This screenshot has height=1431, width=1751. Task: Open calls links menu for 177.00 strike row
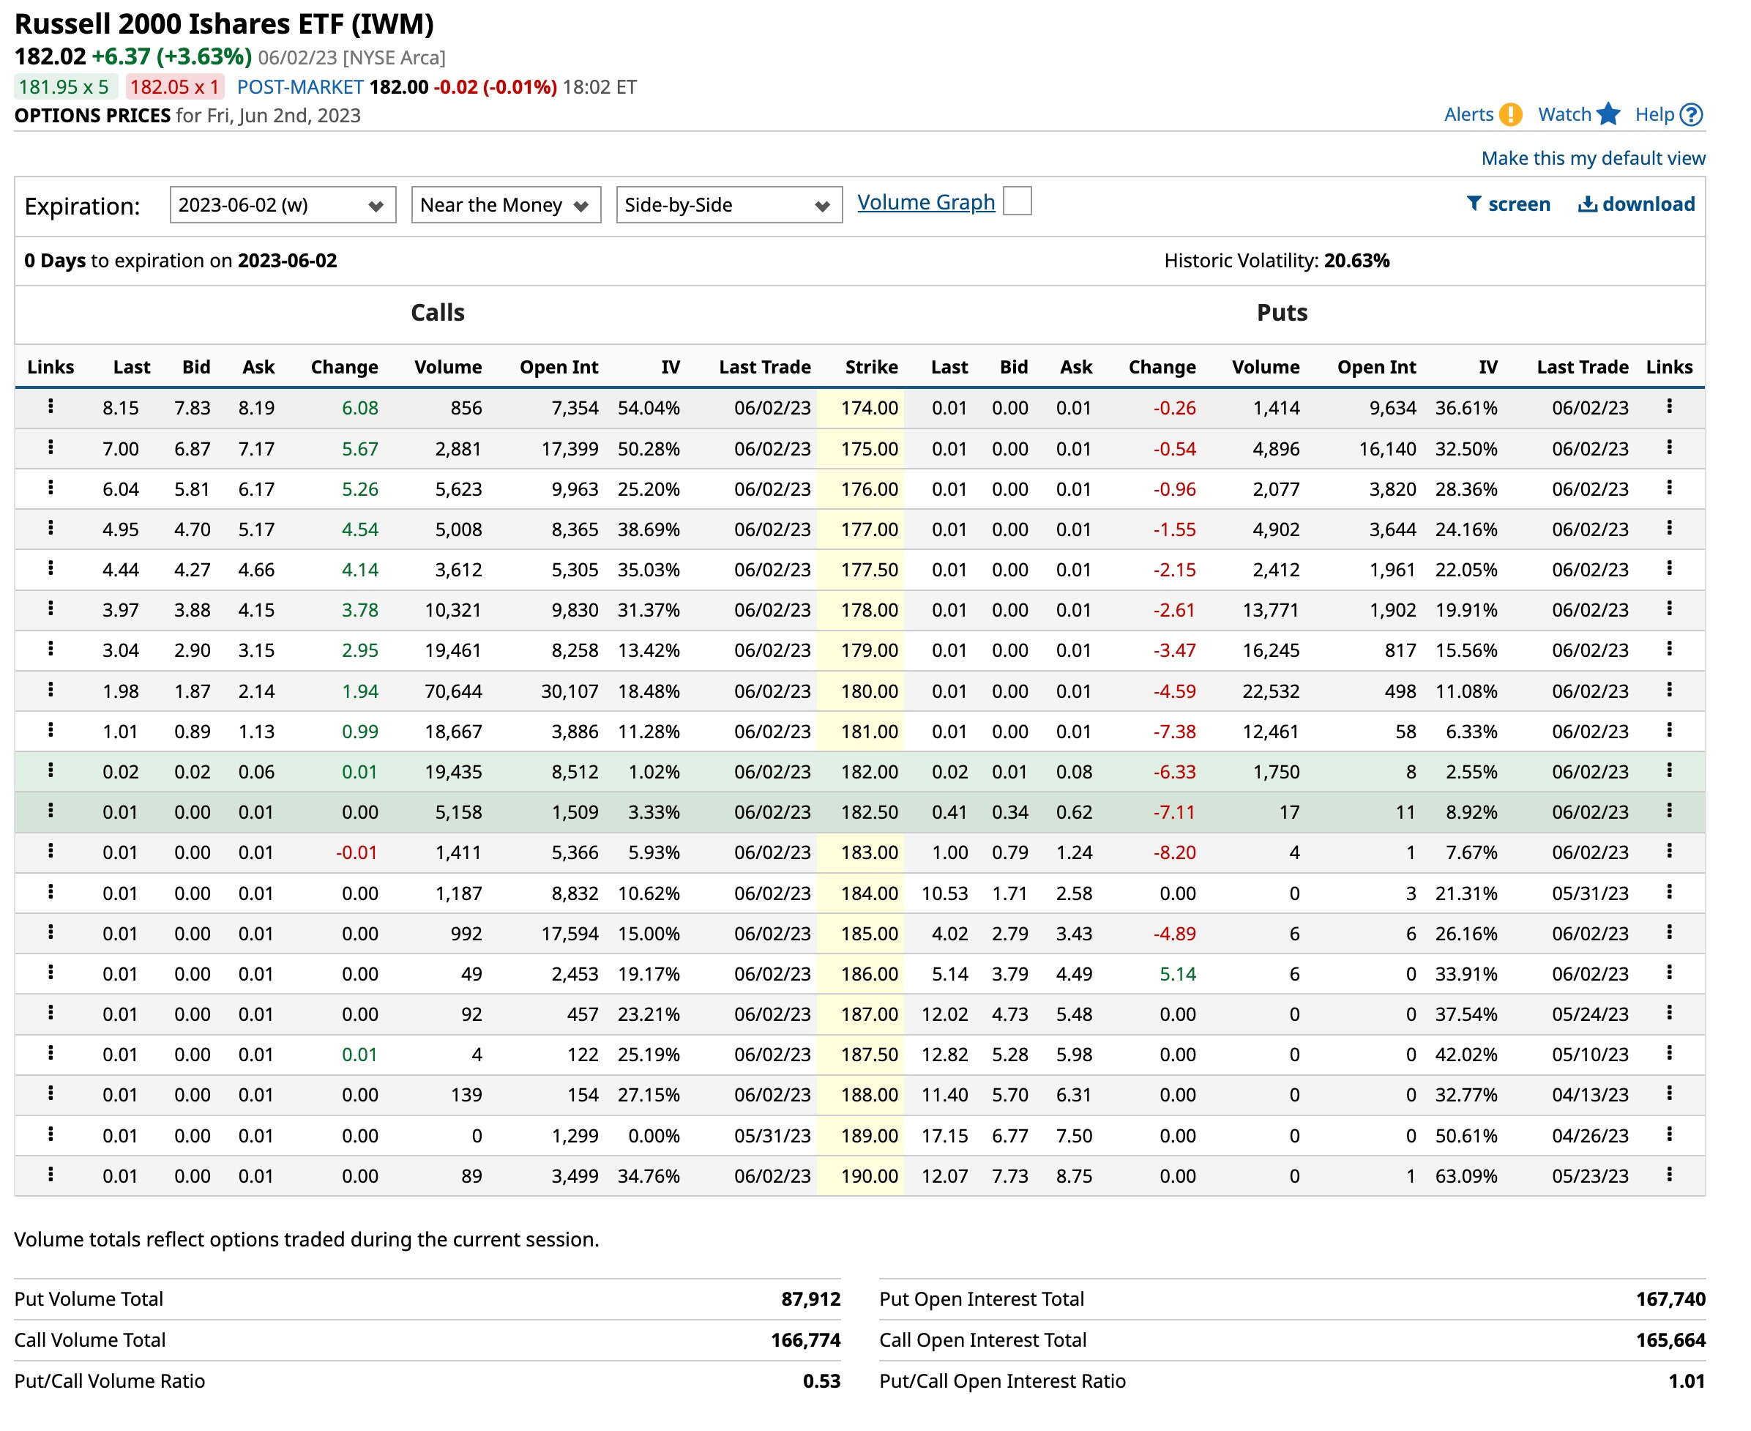51,528
